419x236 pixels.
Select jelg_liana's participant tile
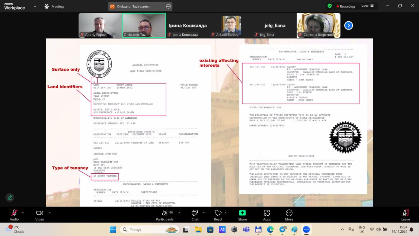(275, 25)
